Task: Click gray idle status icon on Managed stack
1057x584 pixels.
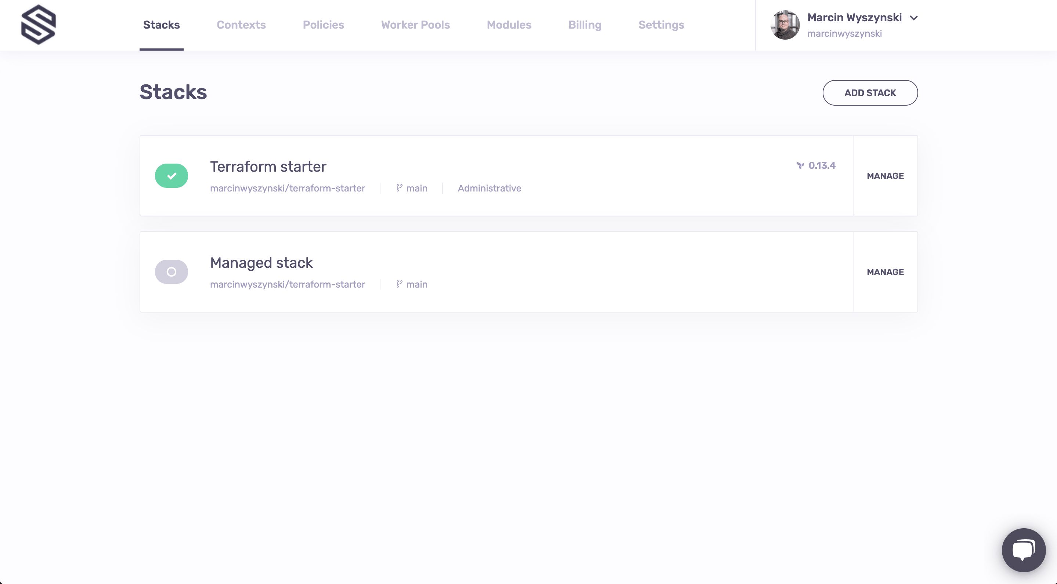Action: click(x=172, y=272)
